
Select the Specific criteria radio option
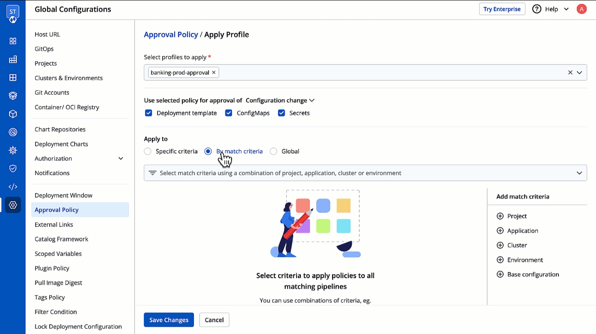(x=148, y=151)
